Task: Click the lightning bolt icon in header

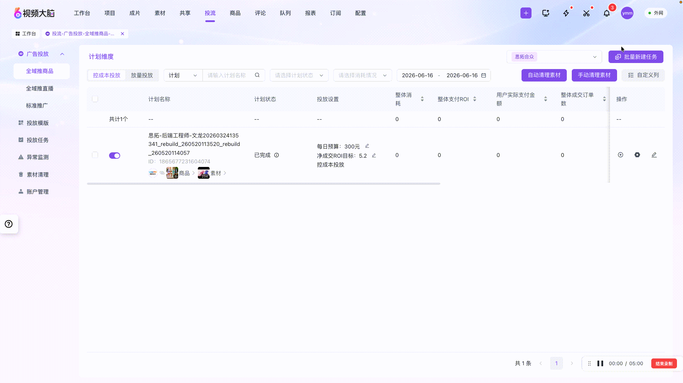Action: click(x=566, y=13)
